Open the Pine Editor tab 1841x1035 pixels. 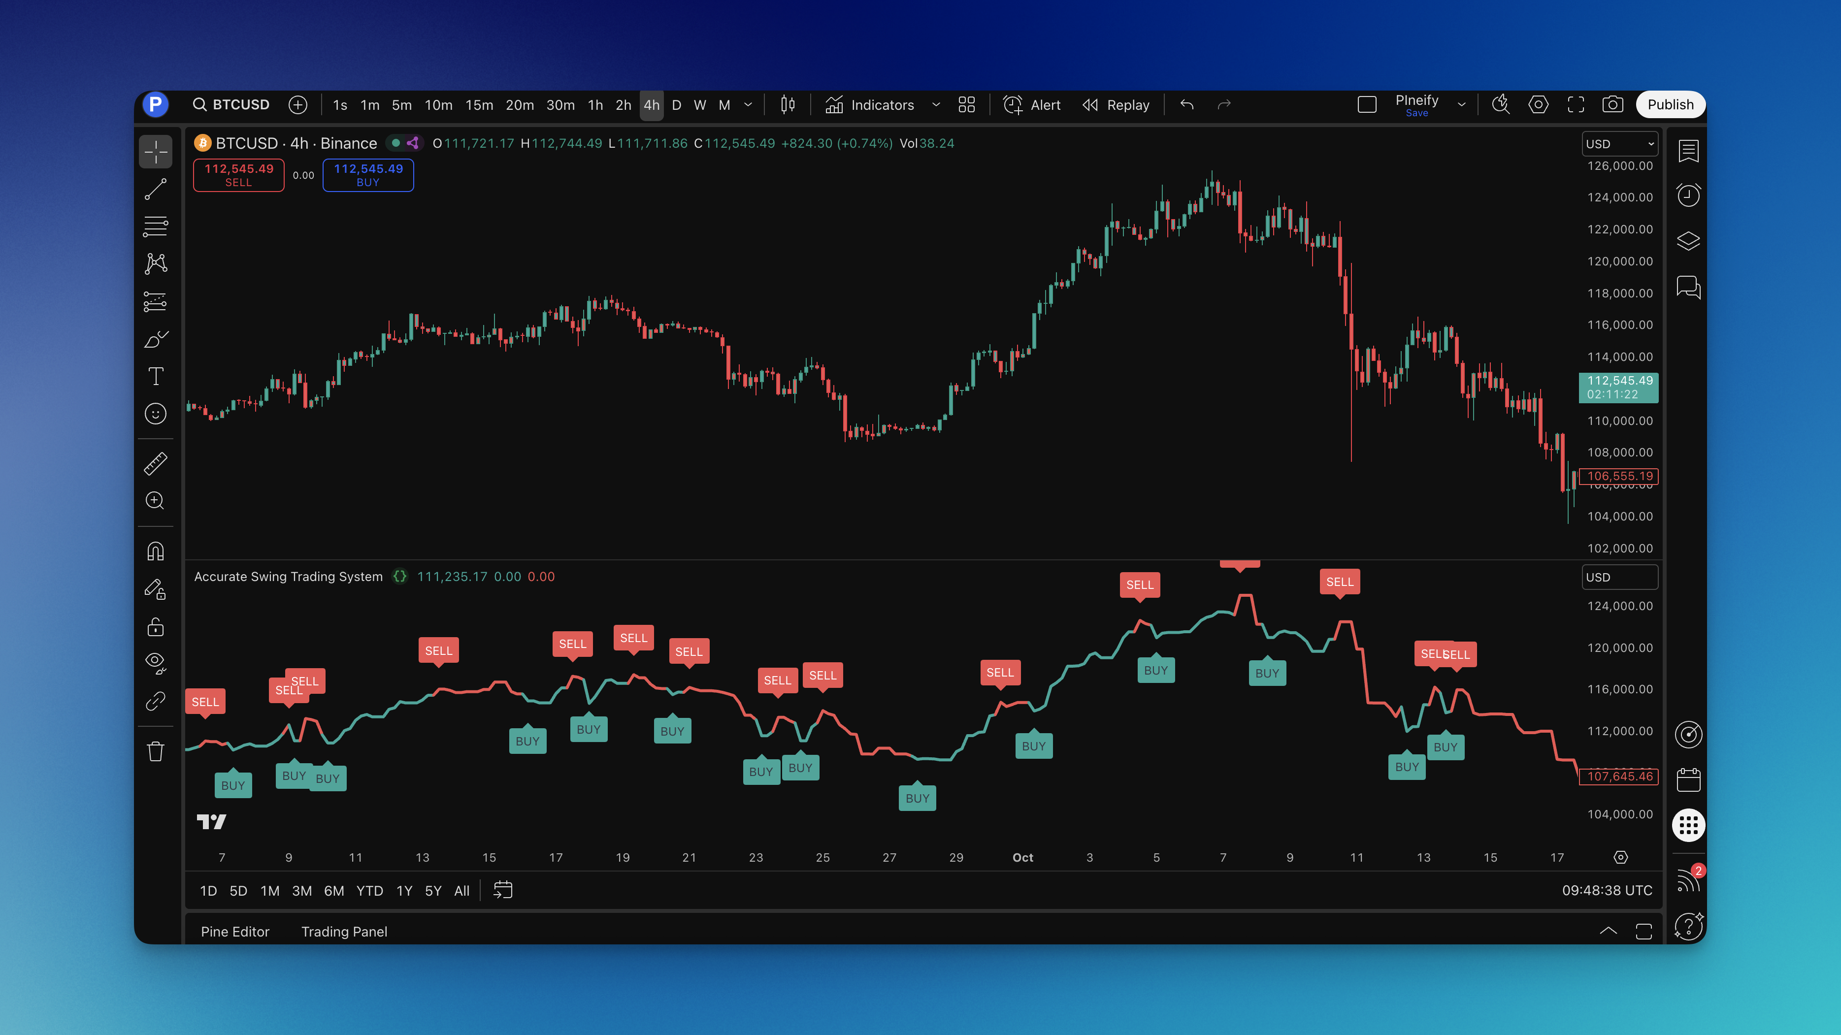pyautogui.click(x=234, y=932)
